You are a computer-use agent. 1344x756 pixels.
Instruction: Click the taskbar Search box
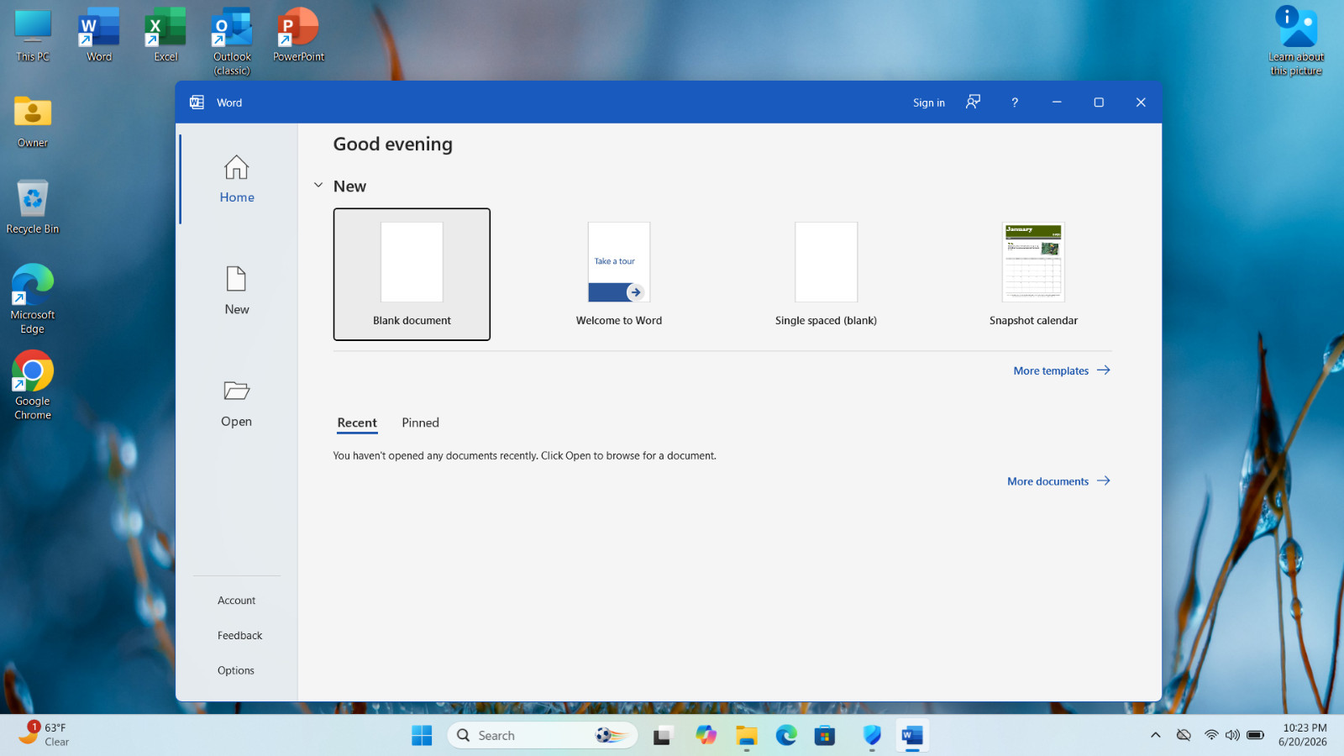(x=543, y=736)
